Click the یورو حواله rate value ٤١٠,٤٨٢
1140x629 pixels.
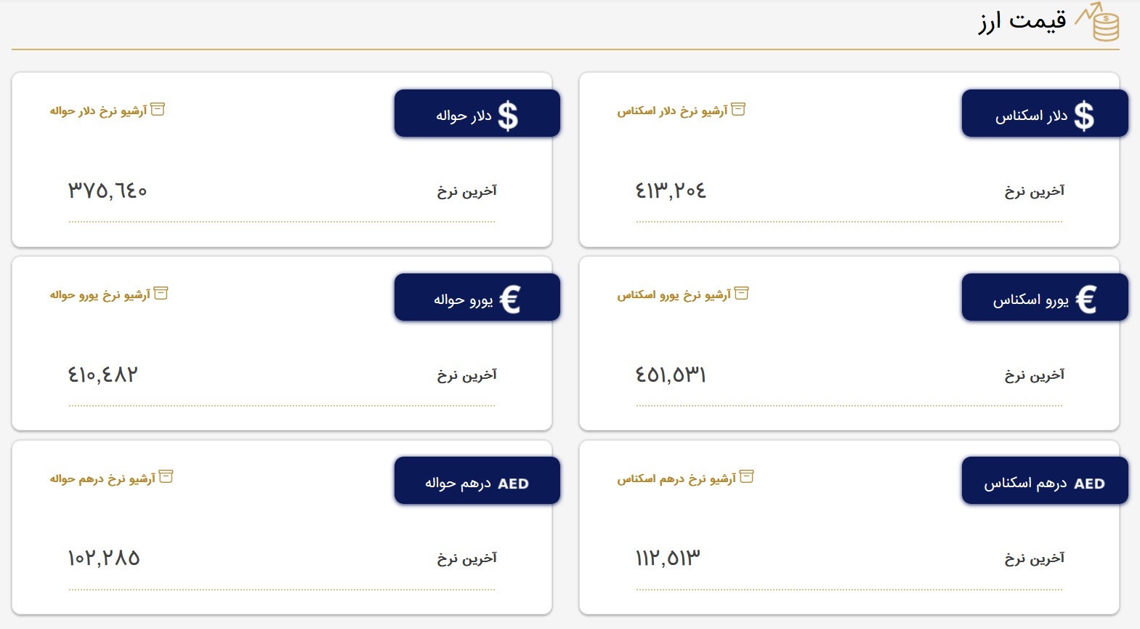tap(103, 374)
